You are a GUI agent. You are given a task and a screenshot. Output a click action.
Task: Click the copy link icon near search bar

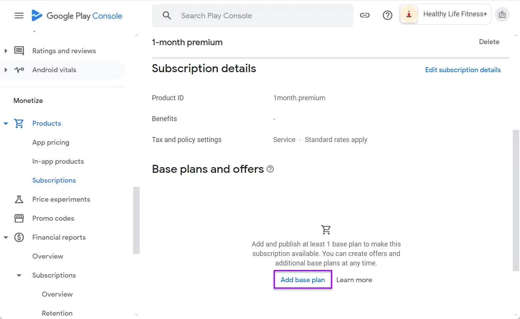(365, 16)
